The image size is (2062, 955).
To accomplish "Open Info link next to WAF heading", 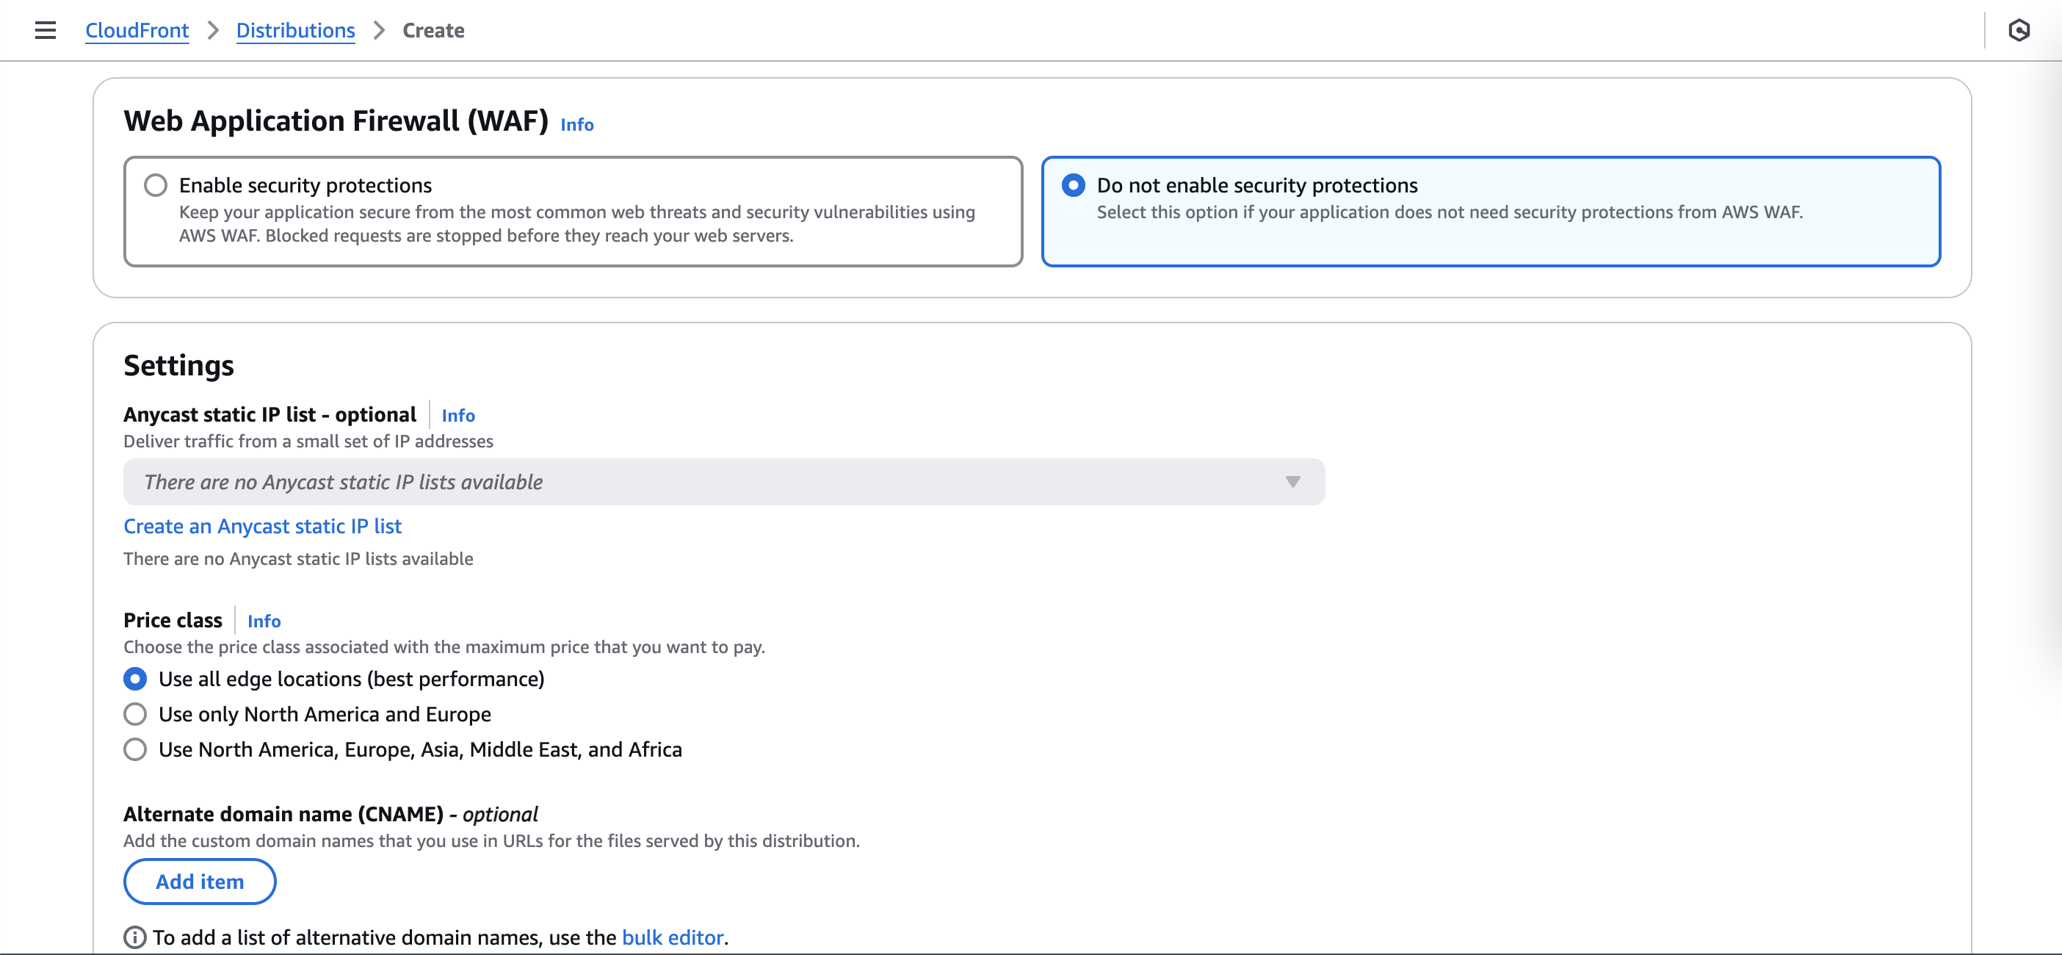I will 576,125.
